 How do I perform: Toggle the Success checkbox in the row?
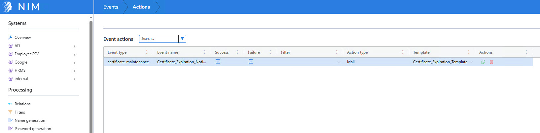pos(218,62)
